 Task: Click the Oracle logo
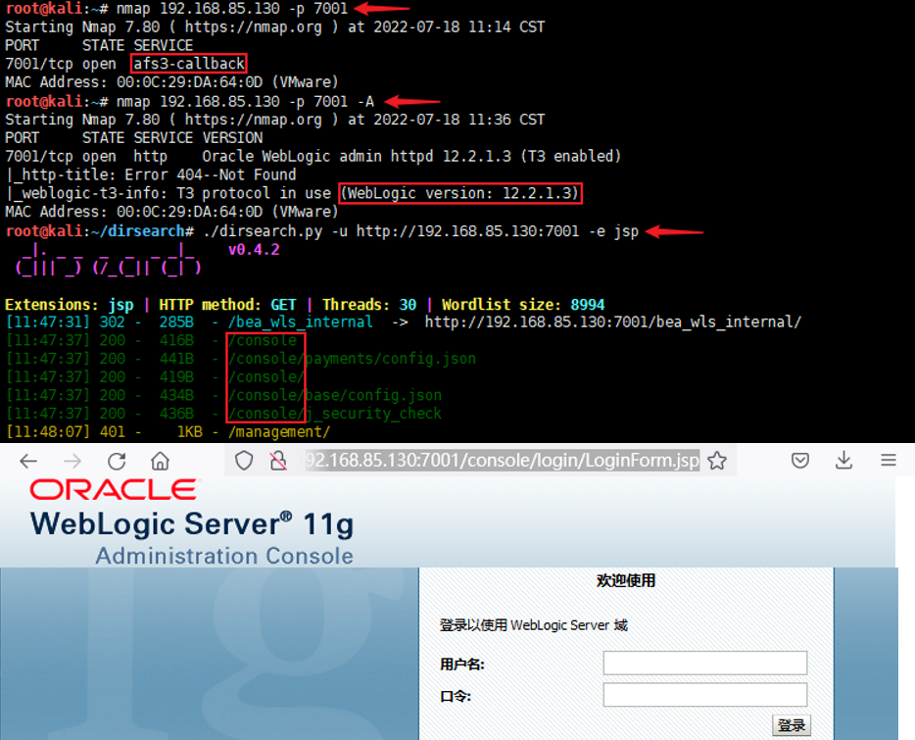click(x=115, y=489)
